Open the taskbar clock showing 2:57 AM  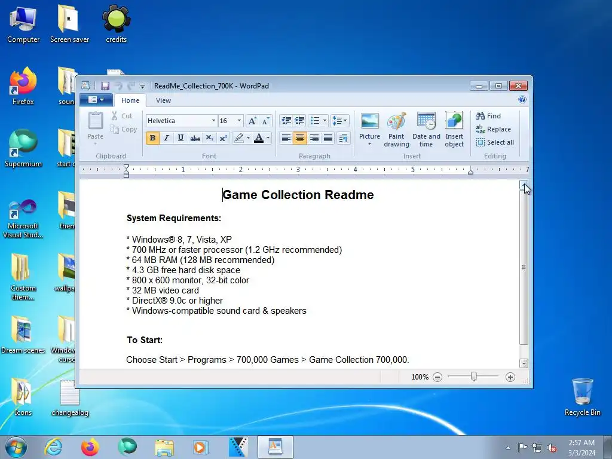click(x=582, y=448)
